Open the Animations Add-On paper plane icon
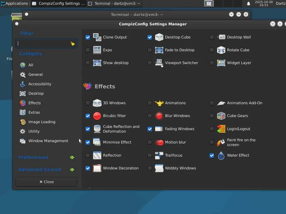This screenshot has height=214, width=286. point(221,103)
